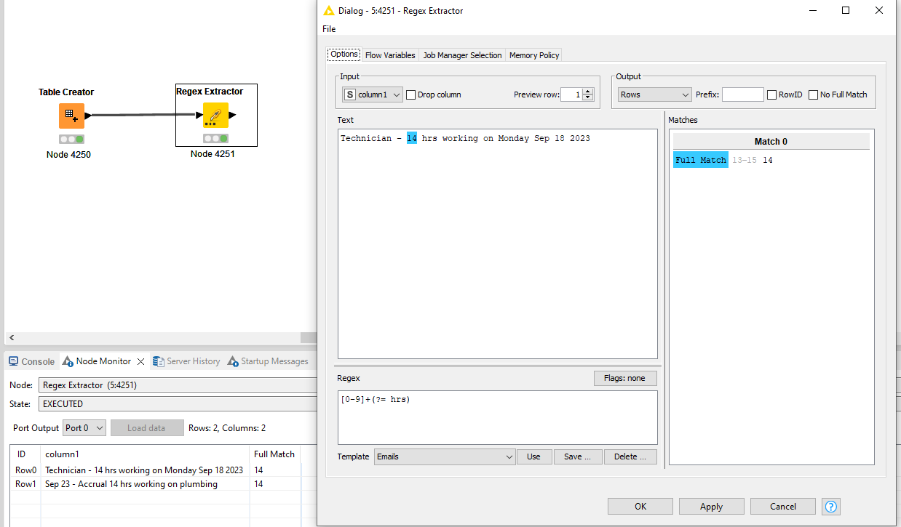
Task: Click the Row1 ID cell
Action: pyautogui.click(x=25, y=484)
